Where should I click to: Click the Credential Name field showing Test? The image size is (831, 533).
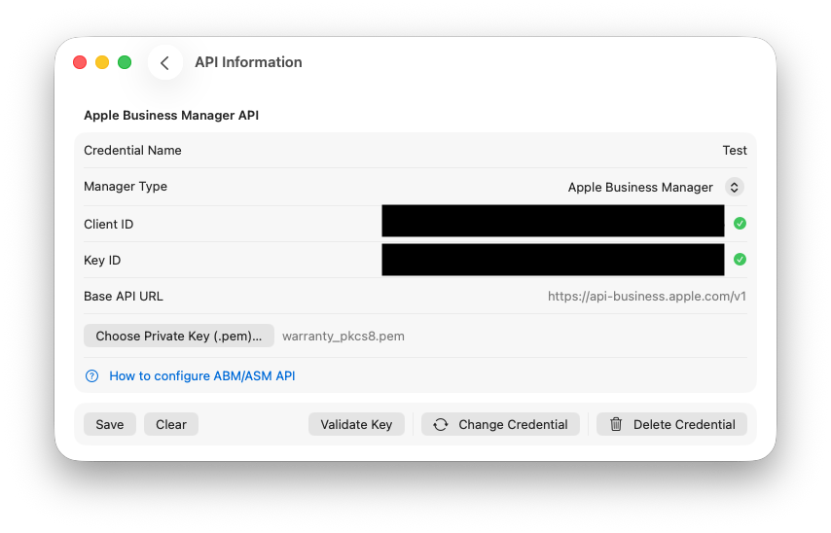tap(735, 151)
